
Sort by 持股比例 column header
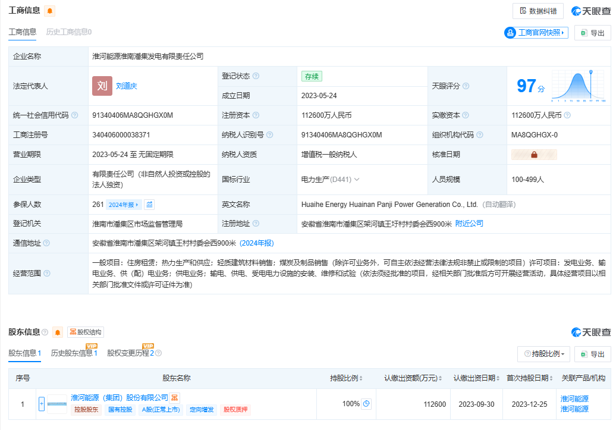[x=347, y=378]
